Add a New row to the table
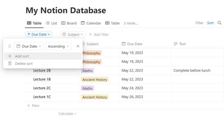This screenshot has width=224, height=122. coord(33,105)
